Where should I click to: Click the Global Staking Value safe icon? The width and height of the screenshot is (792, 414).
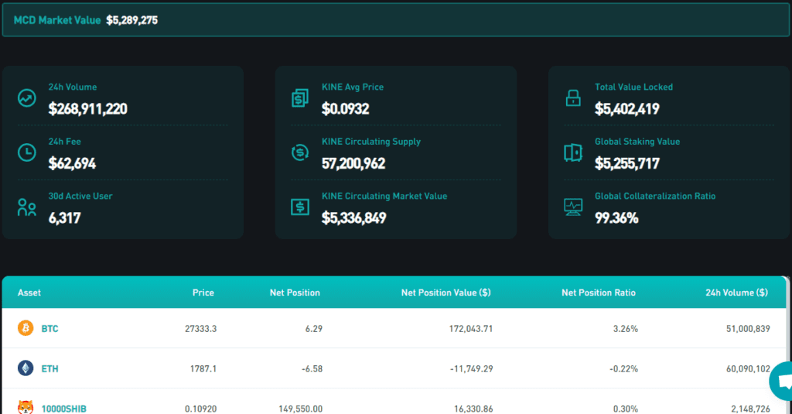coord(573,152)
